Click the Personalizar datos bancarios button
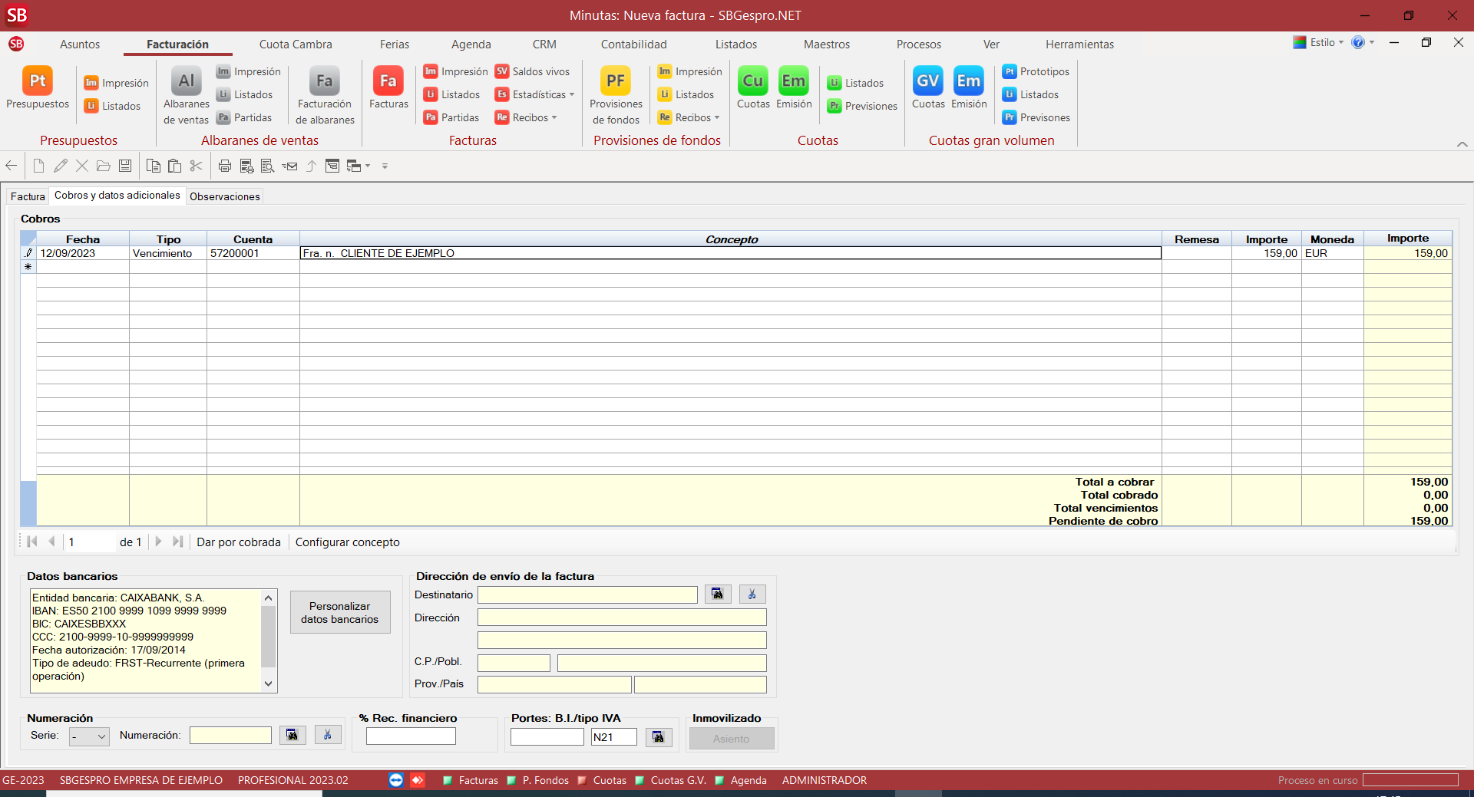Screen dimensions: 1474x797 coord(339,612)
